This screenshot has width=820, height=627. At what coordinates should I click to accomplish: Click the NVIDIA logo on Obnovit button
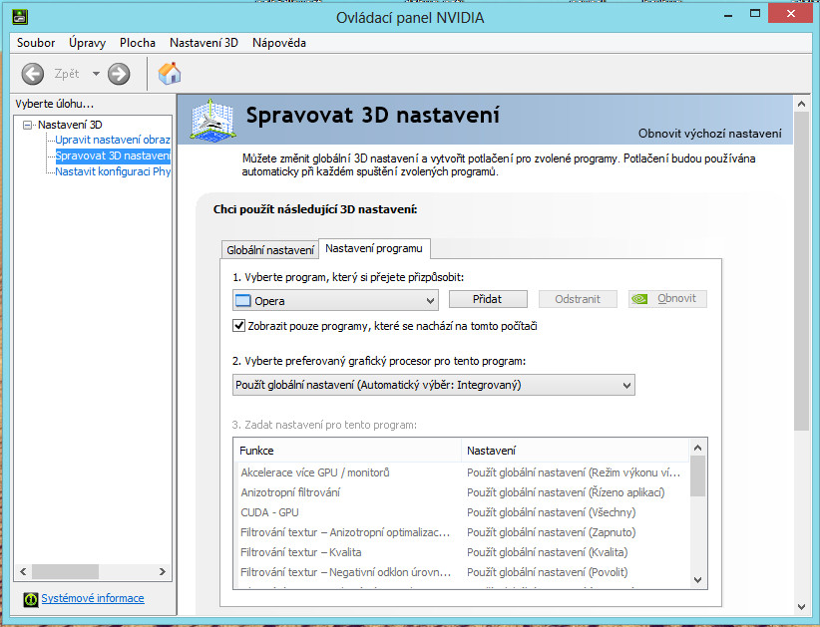[x=639, y=299]
